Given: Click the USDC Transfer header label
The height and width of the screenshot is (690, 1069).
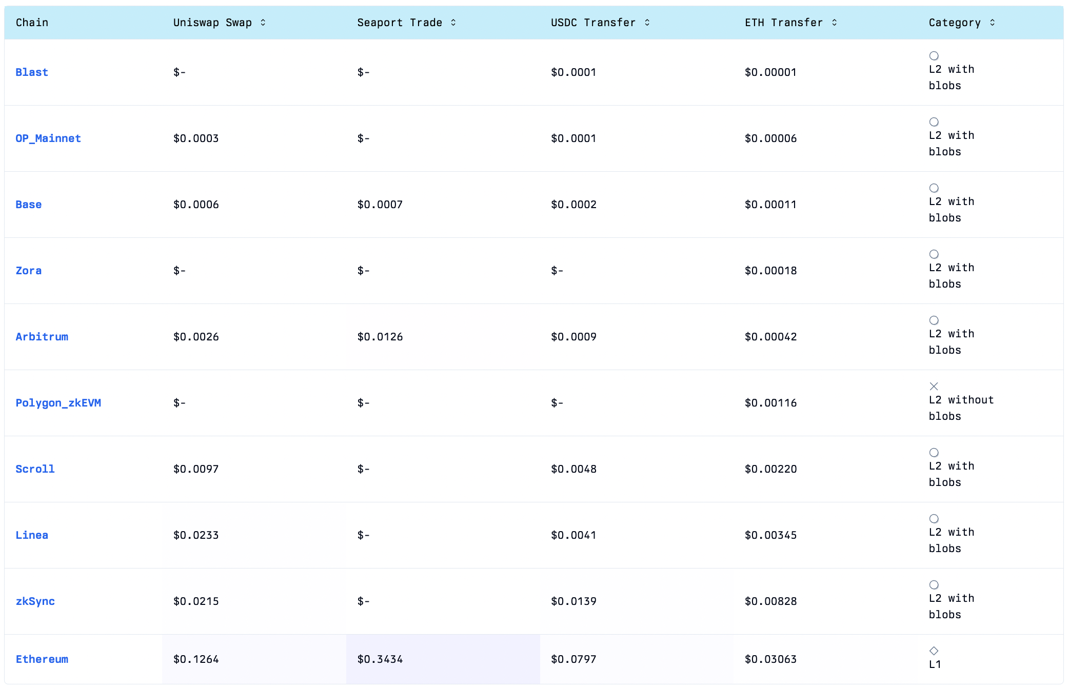Looking at the screenshot, I should tap(593, 23).
